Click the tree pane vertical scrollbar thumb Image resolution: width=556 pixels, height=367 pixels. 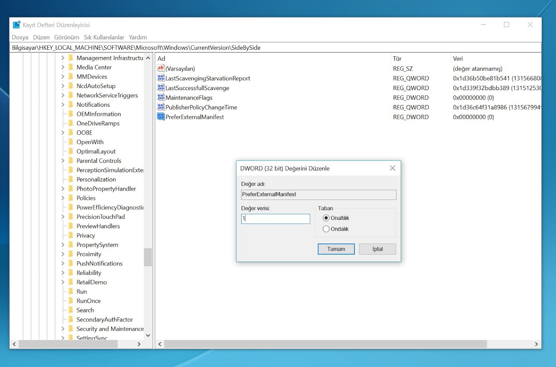pyautogui.click(x=148, y=257)
